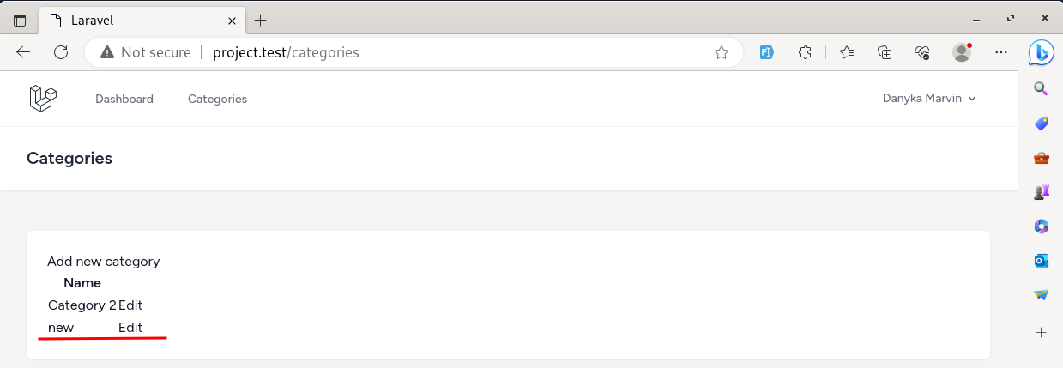Click the Add new category link
The height and width of the screenshot is (368, 1063).
pos(103,262)
